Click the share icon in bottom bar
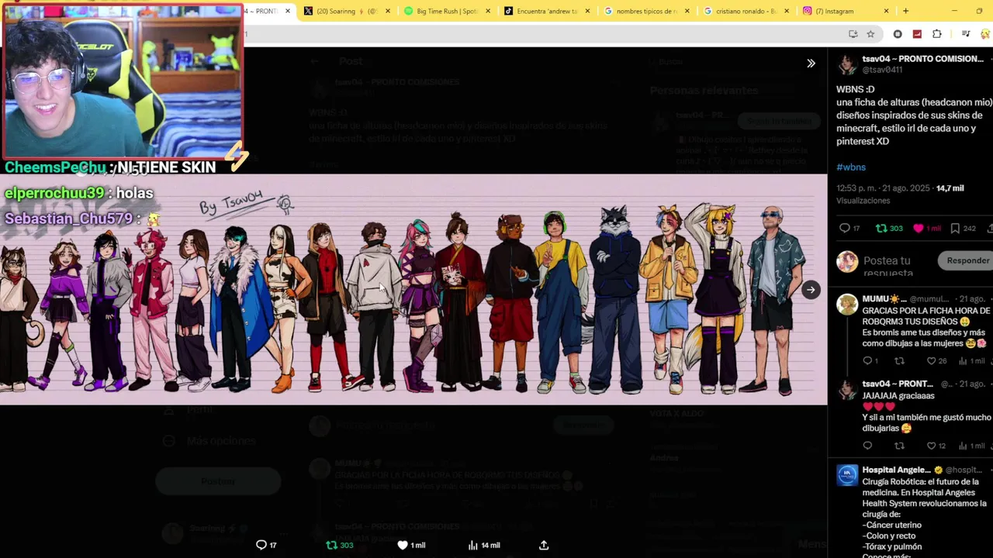This screenshot has height=558, width=993. pos(544,545)
